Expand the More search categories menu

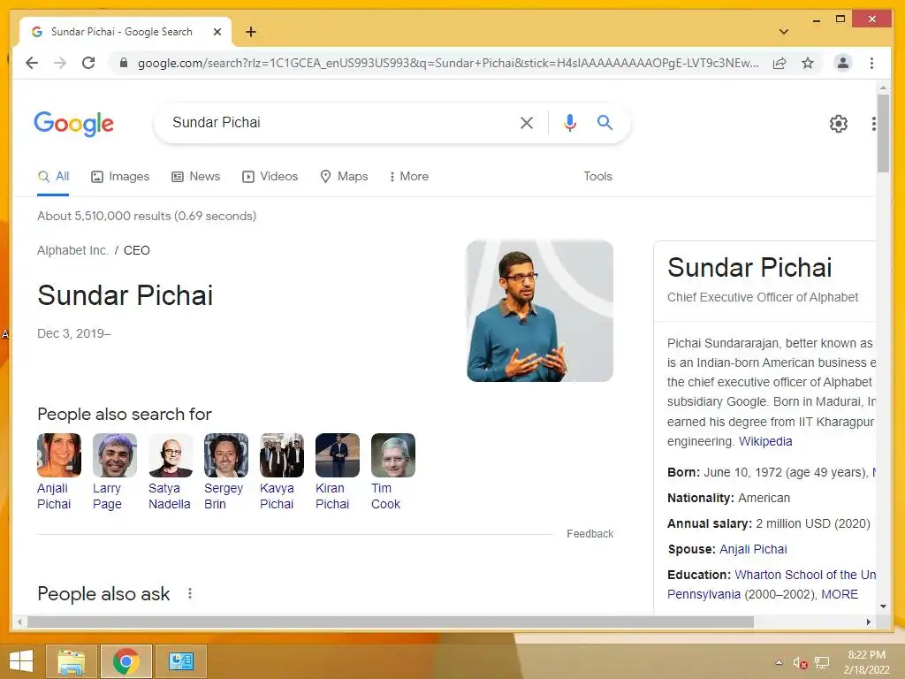409,177
